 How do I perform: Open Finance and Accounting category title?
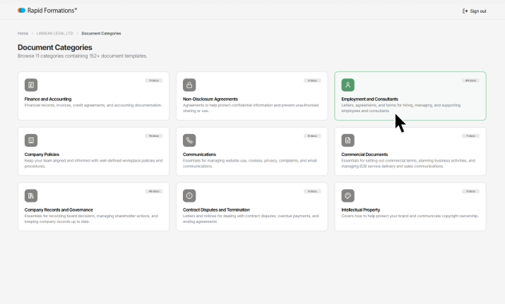[x=48, y=99]
